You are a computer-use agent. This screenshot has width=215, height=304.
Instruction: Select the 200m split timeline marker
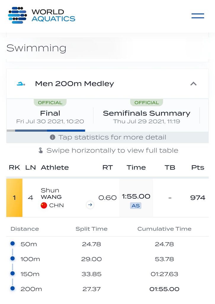pos(12,288)
